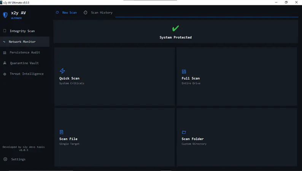Click the x2y AV title text

pos(19,13)
